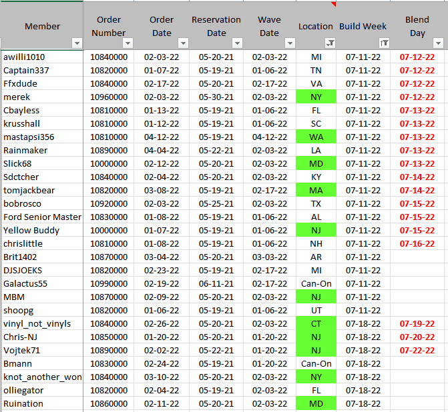This screenshot has height=412, width=448.
Task: Click the cell containing Ford Senior Master
Action: click(42, 217)
